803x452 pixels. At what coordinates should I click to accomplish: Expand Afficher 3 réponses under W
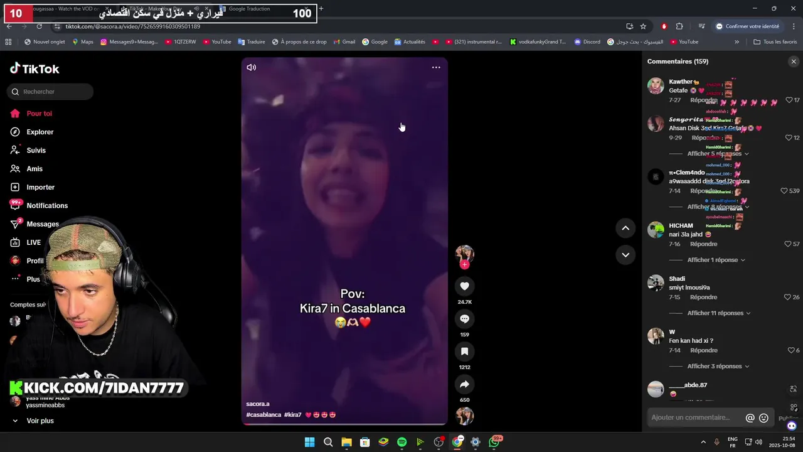pos(718,367)
